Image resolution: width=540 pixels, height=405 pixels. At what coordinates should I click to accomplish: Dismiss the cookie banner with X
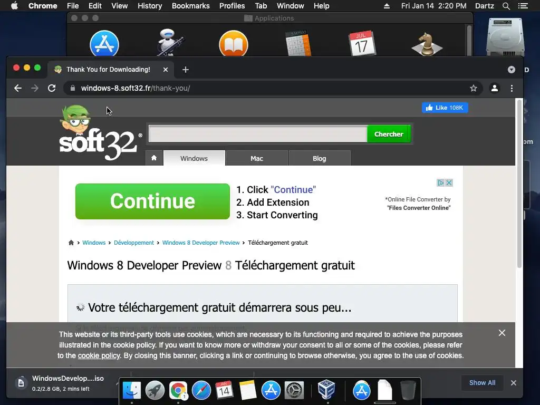[x=502, y=333]
